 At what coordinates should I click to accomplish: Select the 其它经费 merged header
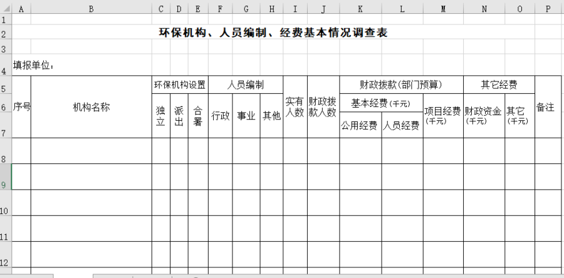499,85
